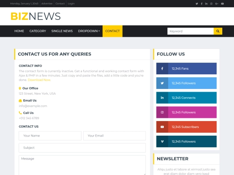
Task: Click the Newsletter heading
Action: (x=172, y=159)
